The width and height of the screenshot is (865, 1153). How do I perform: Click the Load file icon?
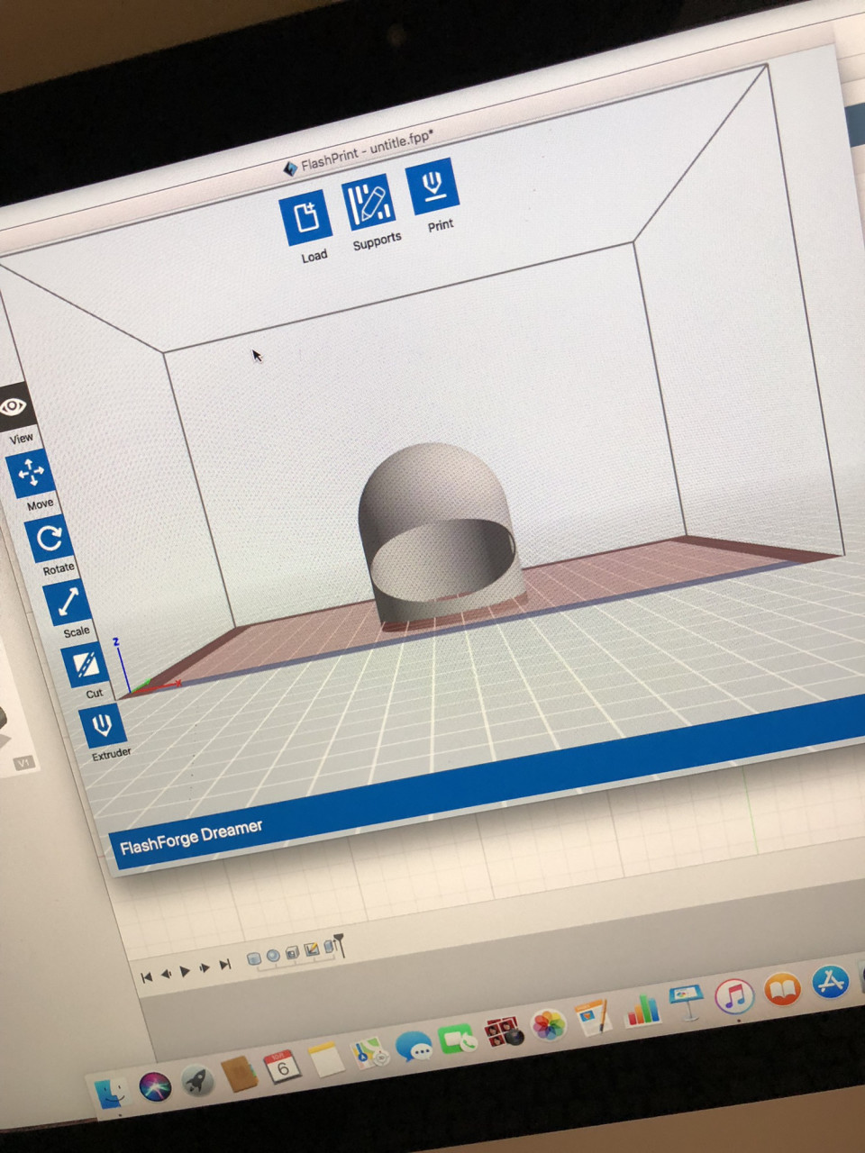pyautogui.click(x=305, y=218)
